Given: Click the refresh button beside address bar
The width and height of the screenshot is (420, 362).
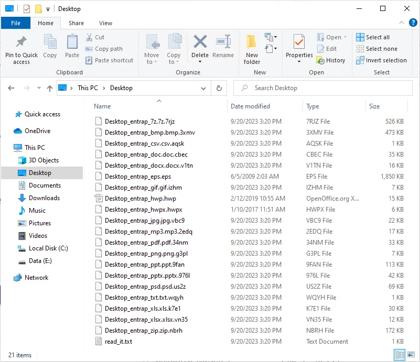Looking at the screenshot, I should (x=219, y=88).
